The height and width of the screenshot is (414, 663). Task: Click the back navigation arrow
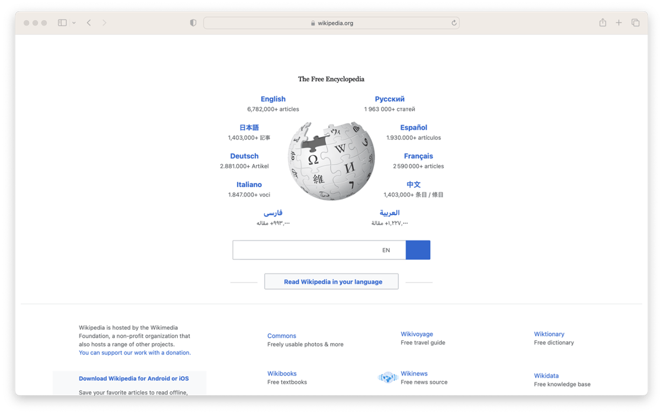(88, 22)
